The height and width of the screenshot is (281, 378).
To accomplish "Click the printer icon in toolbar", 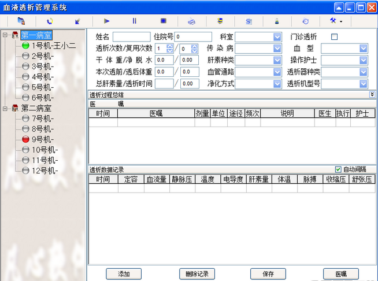I will pyautogui.click(x=192, y=21).
